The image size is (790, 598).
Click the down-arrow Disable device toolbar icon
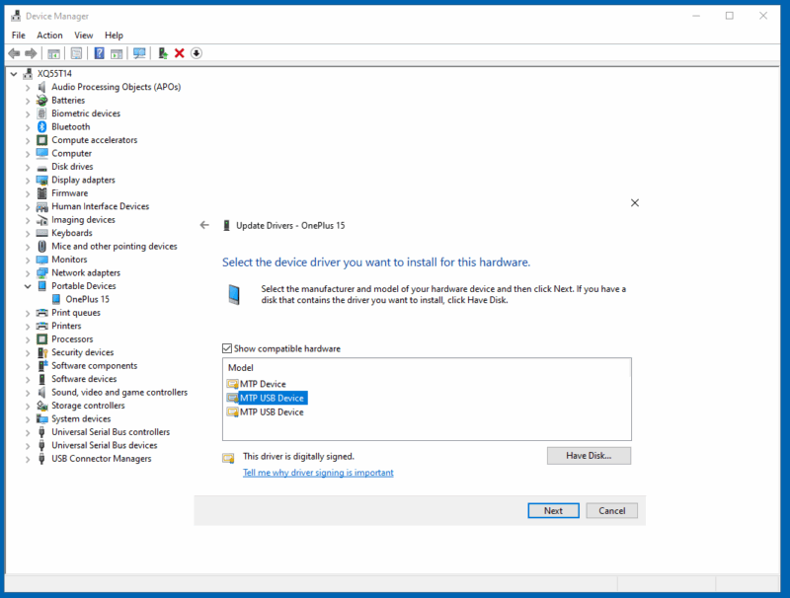tap(197, 53)
